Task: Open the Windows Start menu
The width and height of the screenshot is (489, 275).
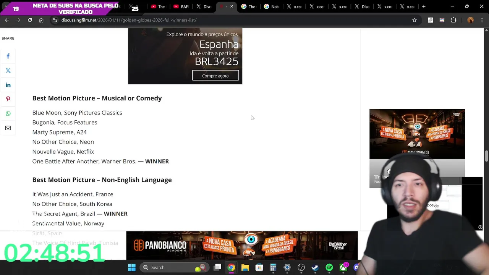Action: (132, 267)
